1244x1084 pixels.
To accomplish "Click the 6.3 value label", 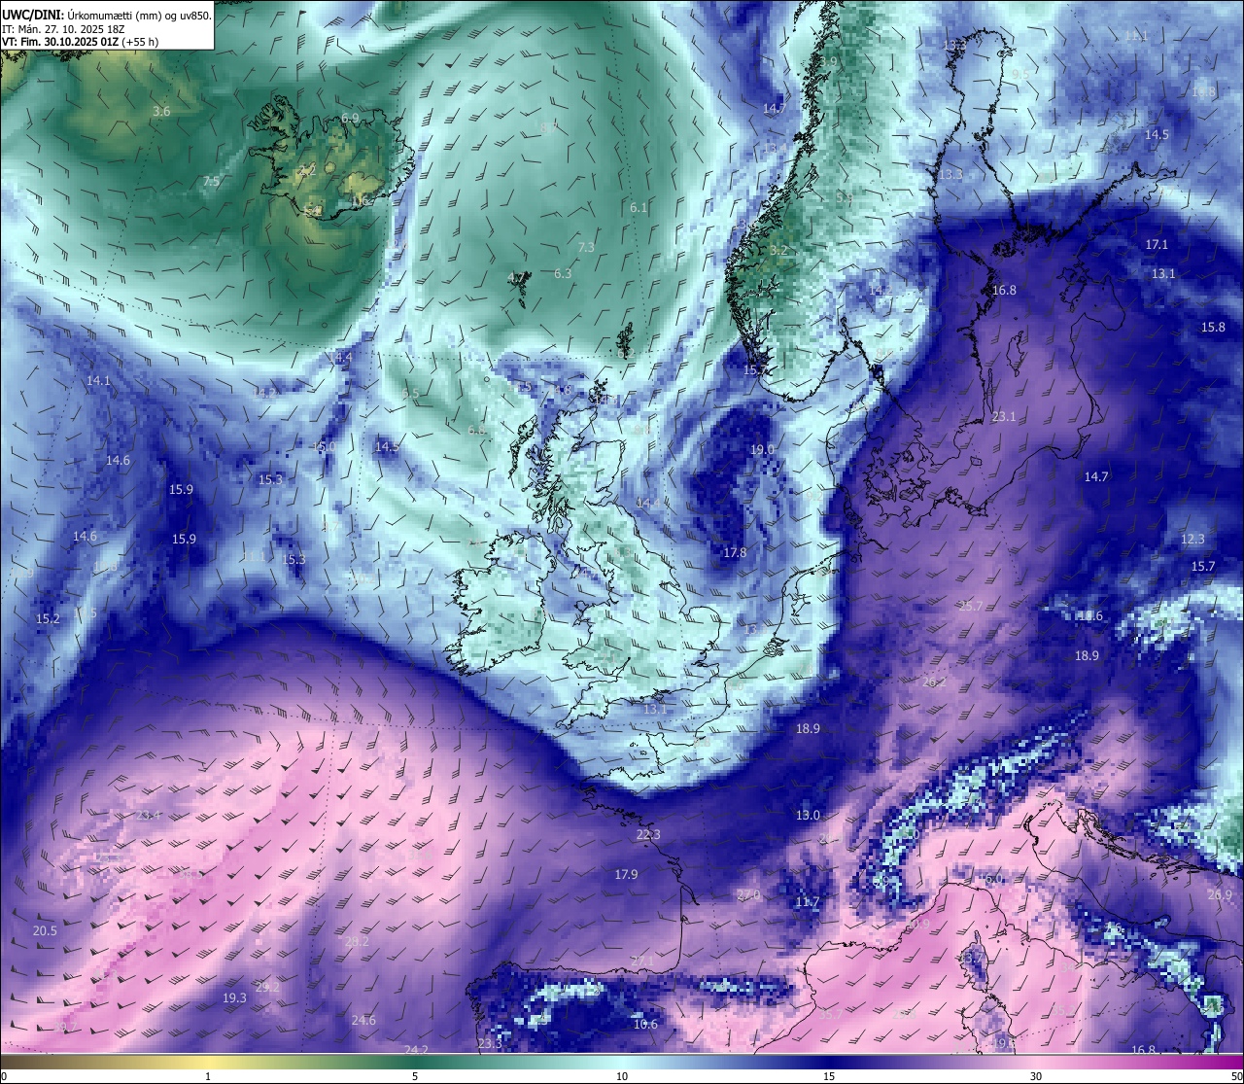I will click(563, 274).
